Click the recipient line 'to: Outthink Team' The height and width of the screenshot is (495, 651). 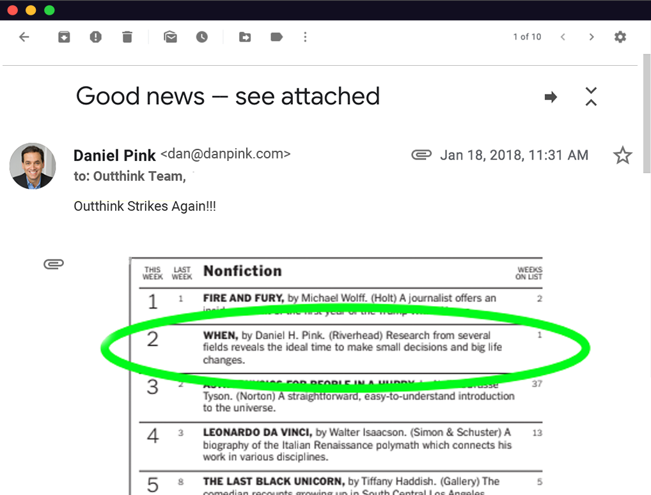point(130,176)
